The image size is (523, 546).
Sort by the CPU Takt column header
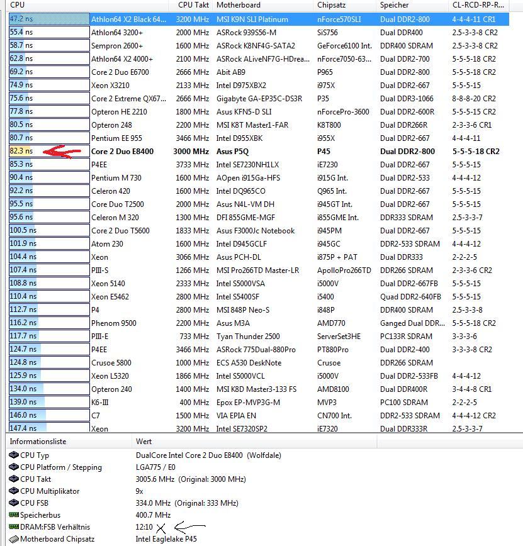(191, 5)
